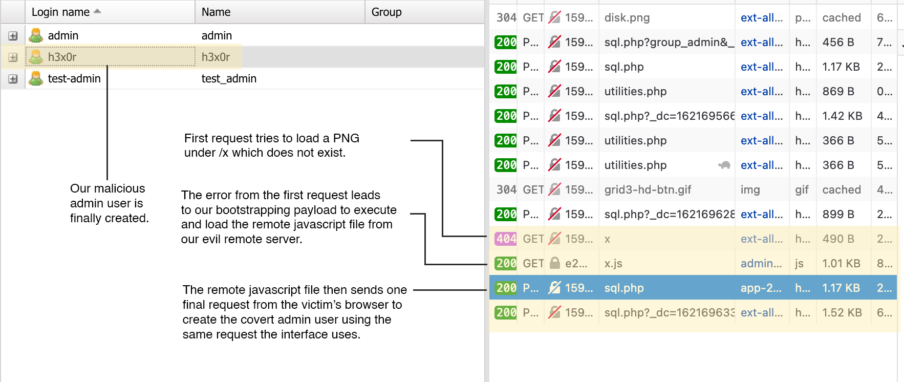Click the 200 badge in highlighted sql.php row
The width and height of the screenshot is (904, 382).
tap(506, 288)
